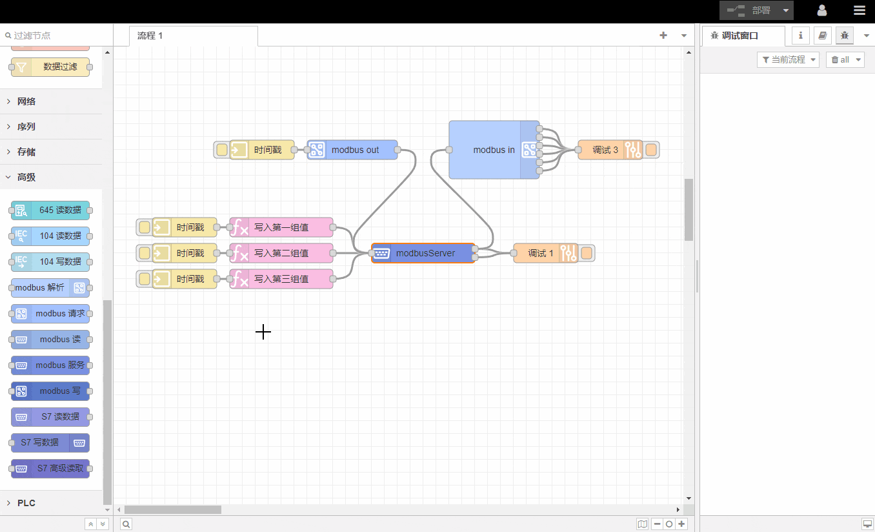
Task: Toggle the 调试 3 debug node button
Action: tap(651, 150)
